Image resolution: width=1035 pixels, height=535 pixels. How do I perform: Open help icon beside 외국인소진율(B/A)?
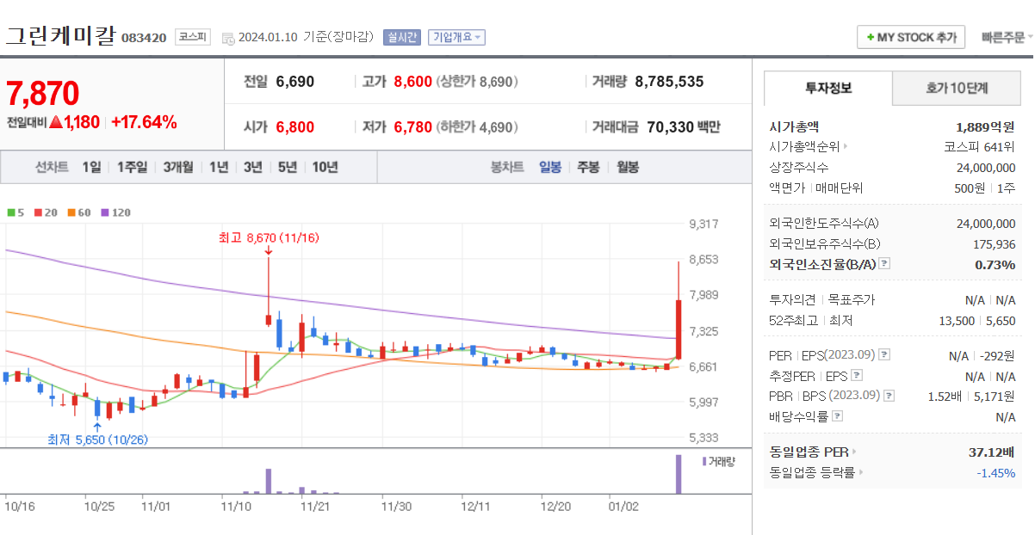[884, 264]
